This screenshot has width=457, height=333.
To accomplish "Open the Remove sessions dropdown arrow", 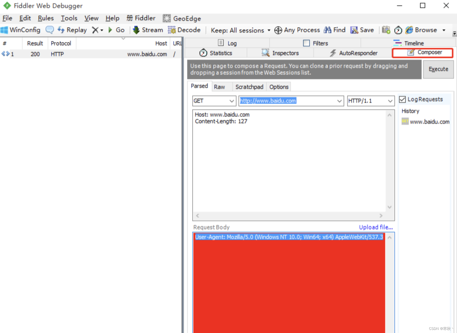I will pyautogui.click(x=102, y=30).
